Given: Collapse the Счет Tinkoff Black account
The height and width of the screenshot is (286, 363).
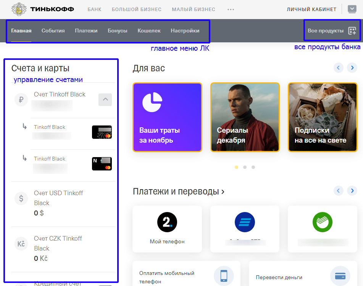Looking at the screenshot, I should coord(105,100).
